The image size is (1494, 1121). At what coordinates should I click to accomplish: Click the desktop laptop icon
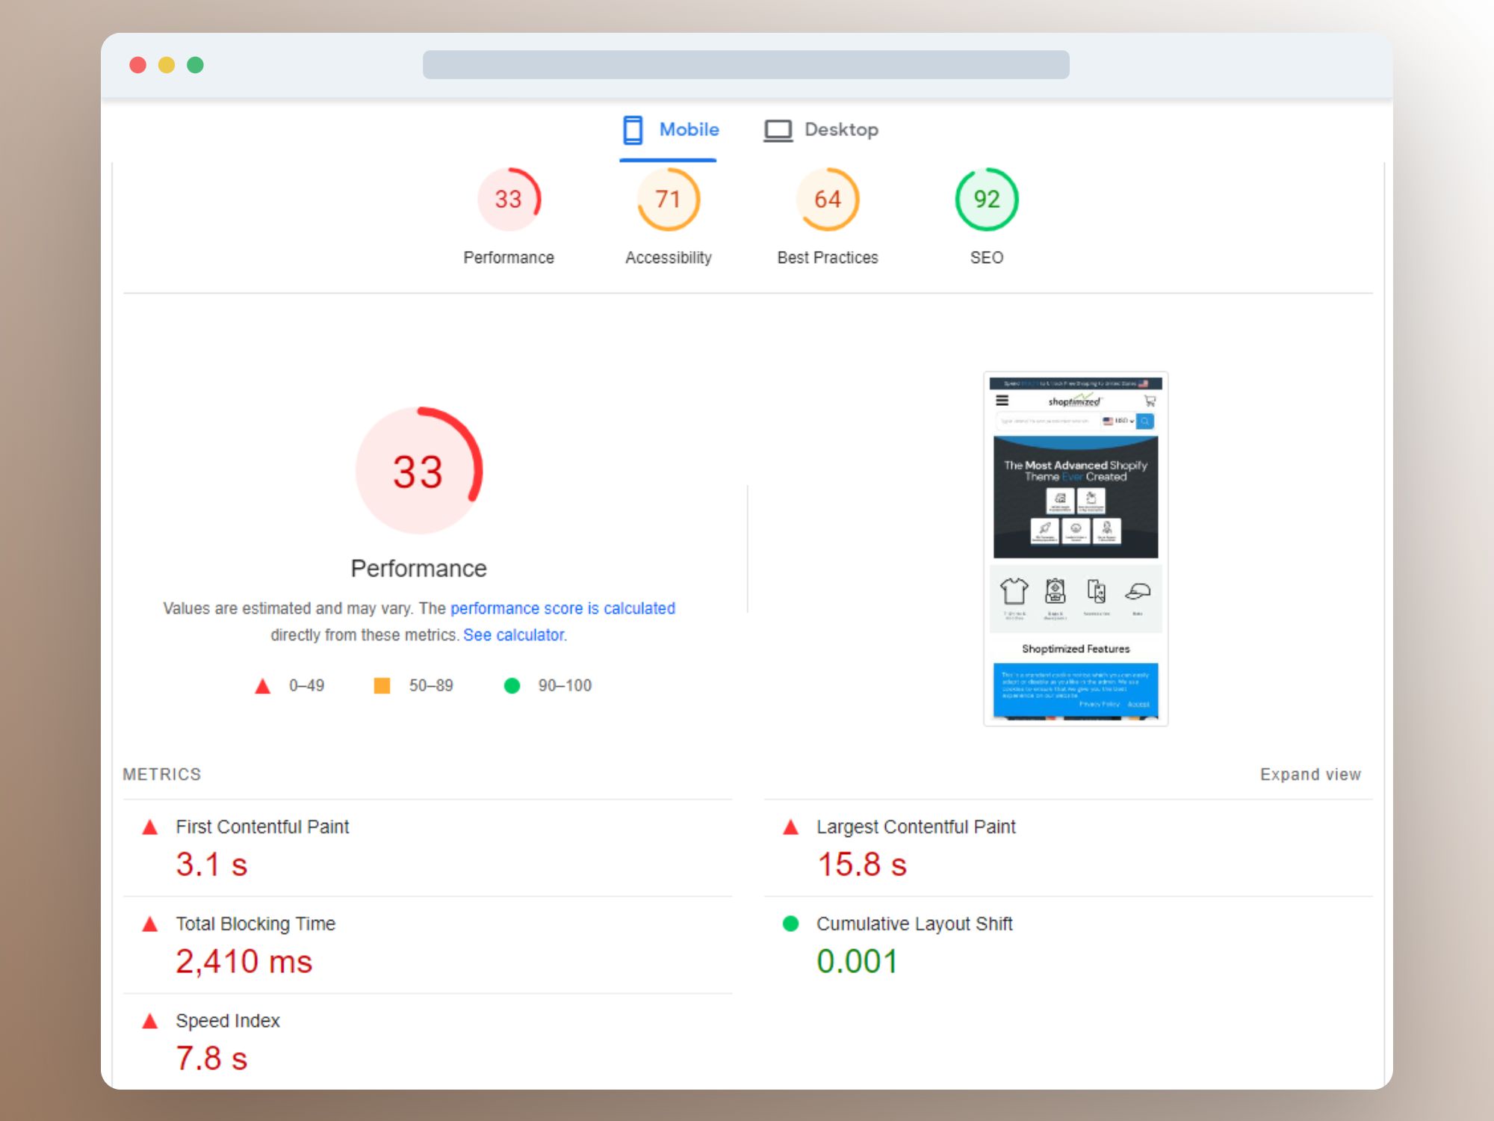[x=778, y=130]
